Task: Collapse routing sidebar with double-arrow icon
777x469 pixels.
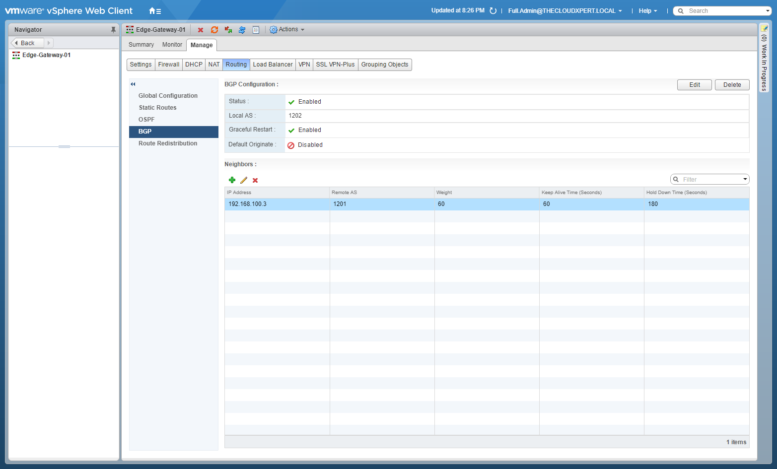Action: (x=133, y=84)
